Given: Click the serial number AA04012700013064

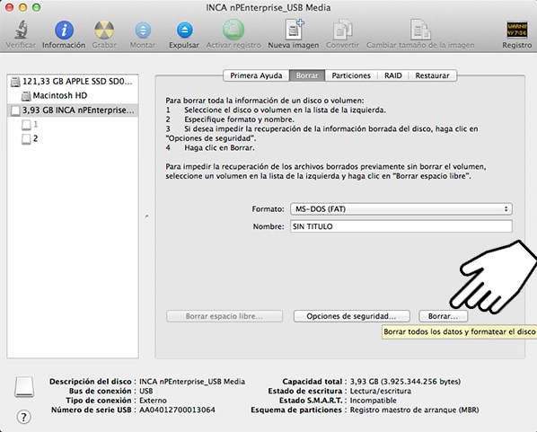Looking at the screenshot, I should pyautogui.click(x=177, y=410).
